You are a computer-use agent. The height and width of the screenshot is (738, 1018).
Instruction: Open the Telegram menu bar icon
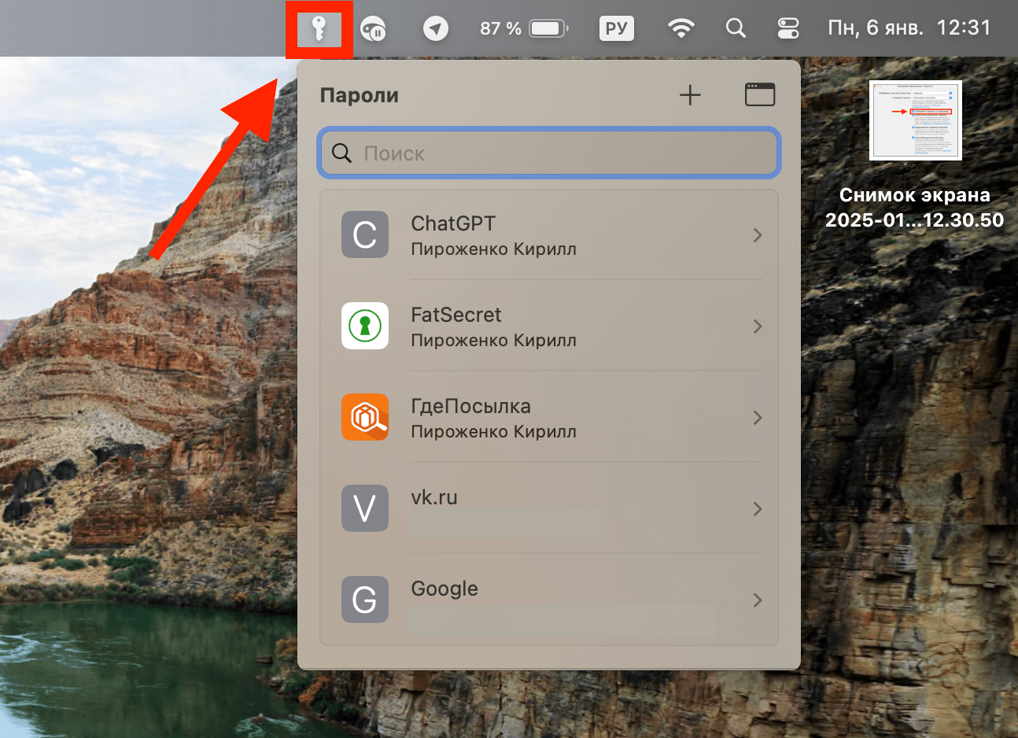click(x=435, y=29)
